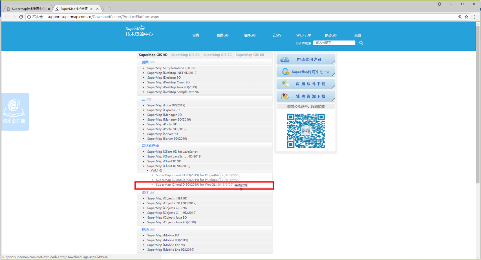This screenshot has width=481, height=260.
Task: Expand SuperMap iClient 9D for JavaScript entry
Action: point(172,152)
